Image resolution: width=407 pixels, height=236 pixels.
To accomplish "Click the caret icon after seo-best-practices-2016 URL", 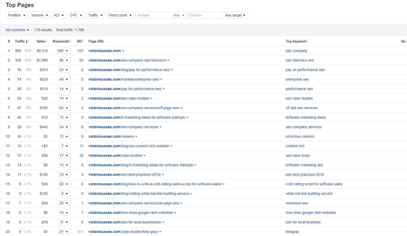I will [x=163, y=175].
